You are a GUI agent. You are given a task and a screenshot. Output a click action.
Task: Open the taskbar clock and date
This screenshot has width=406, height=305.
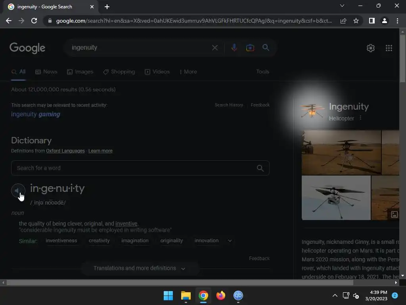(x=376, y=295)
